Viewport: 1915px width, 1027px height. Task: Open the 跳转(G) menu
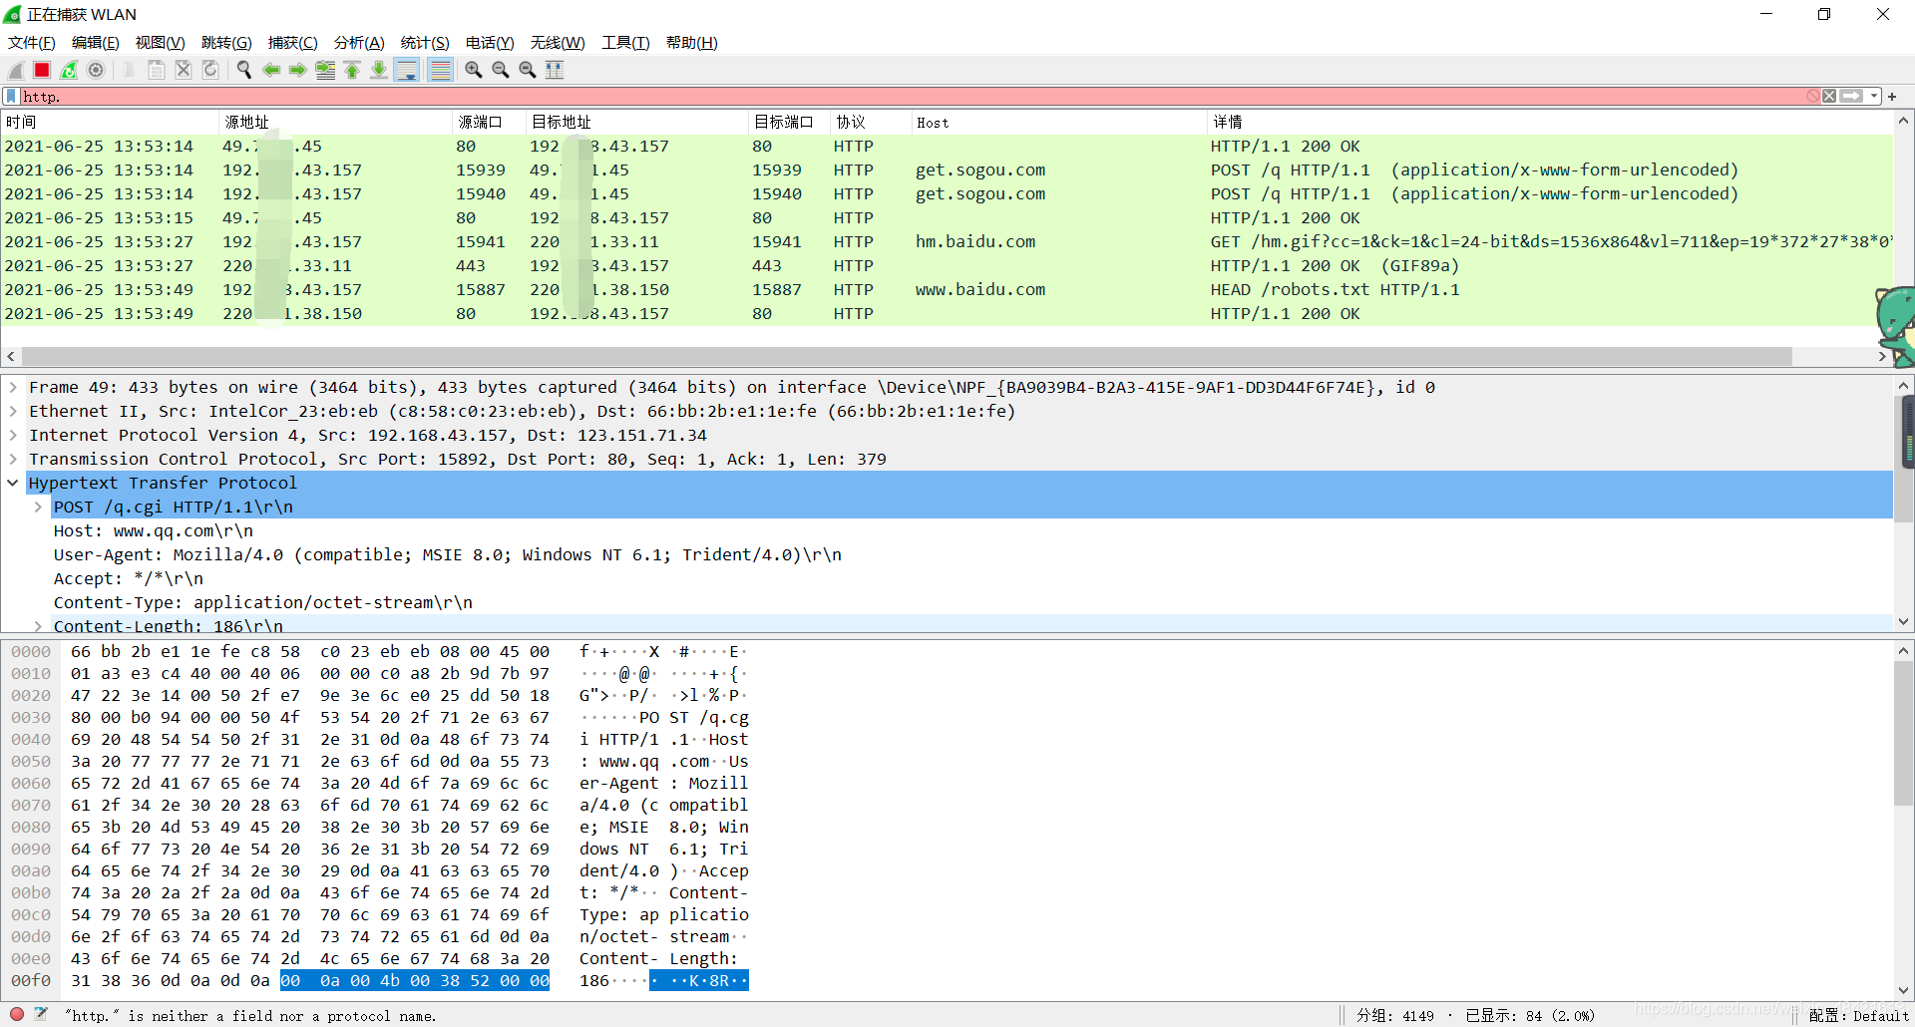coord(226,43)
